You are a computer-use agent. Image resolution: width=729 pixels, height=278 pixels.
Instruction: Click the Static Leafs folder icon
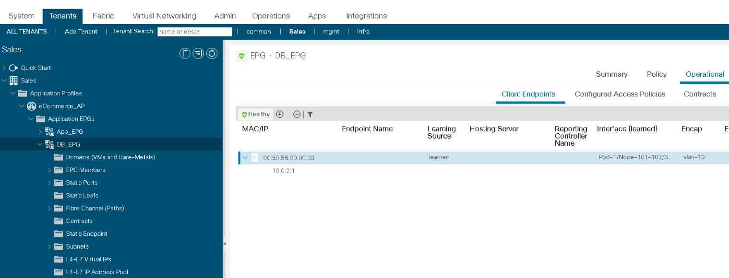point(59,195)
